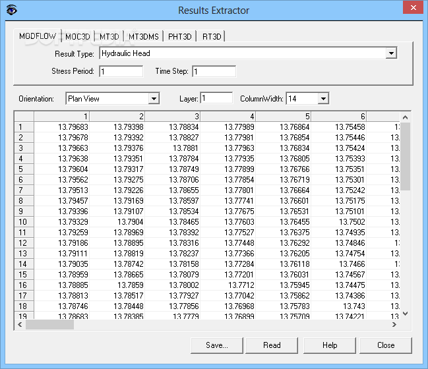
Task: Expand the Result Type dropdown arrow
Action: (391, 53)
